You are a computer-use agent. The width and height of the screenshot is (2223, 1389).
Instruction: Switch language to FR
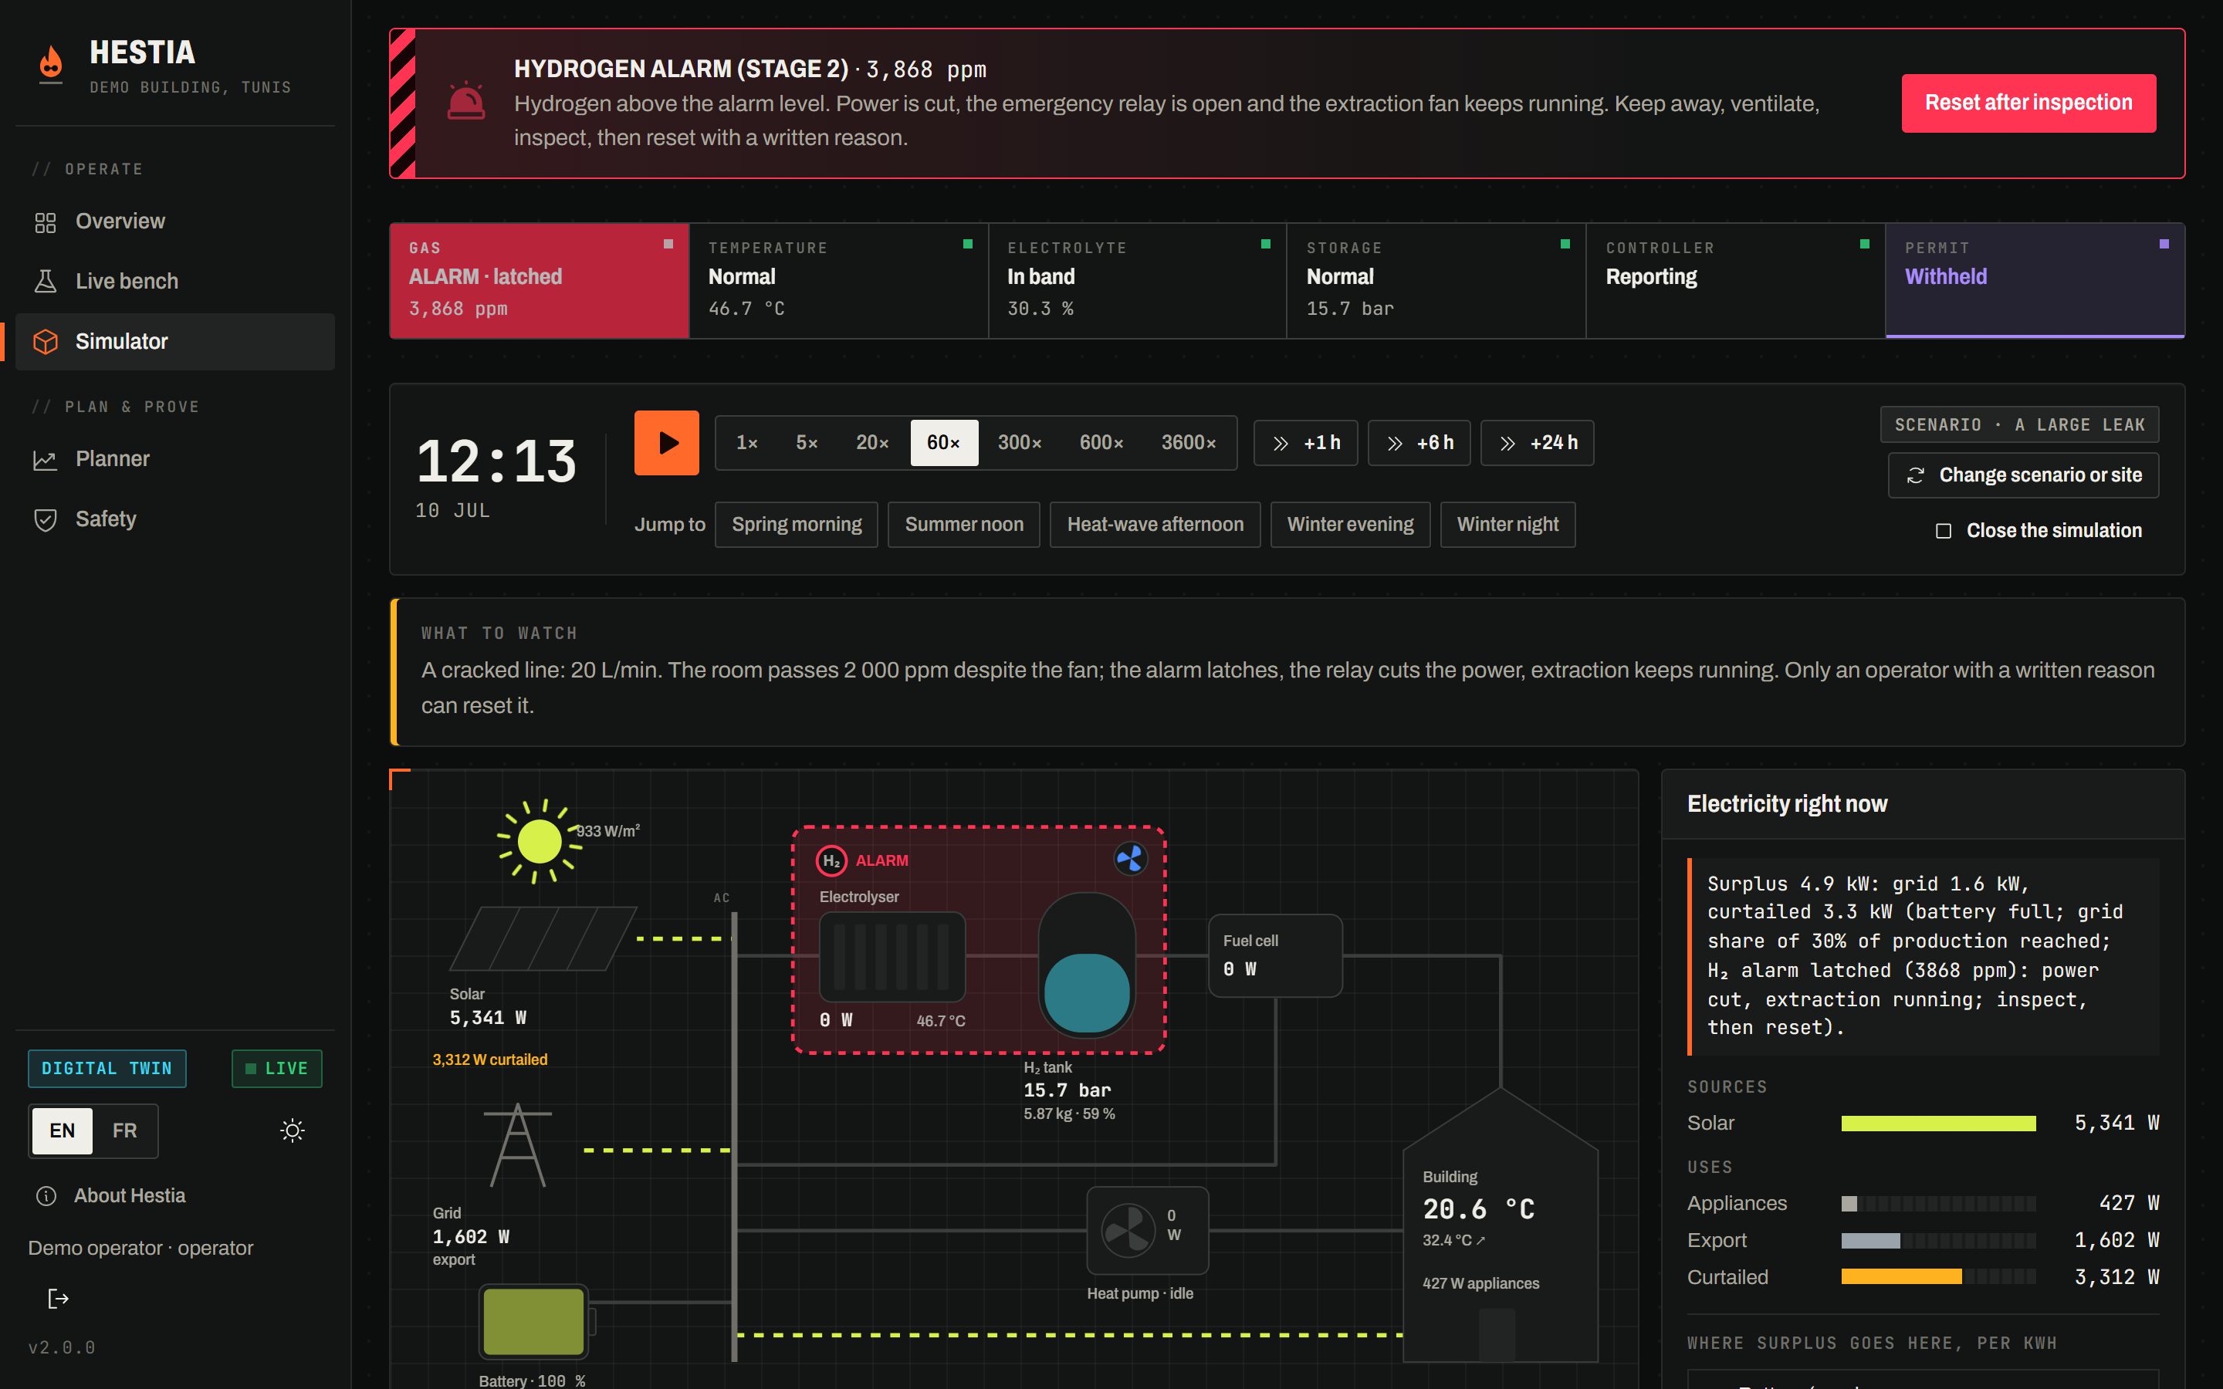125,1130
